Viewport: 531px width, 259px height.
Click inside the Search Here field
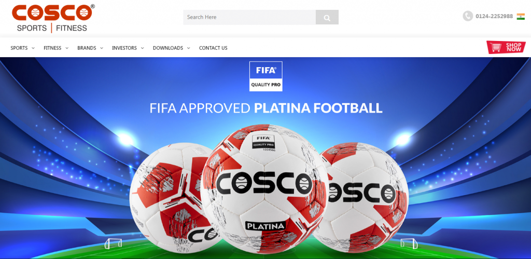point(249,17)
